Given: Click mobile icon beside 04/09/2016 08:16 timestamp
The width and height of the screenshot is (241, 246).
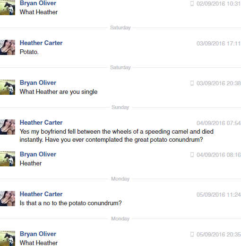Looking at the screenshot, I should point(192,155).
